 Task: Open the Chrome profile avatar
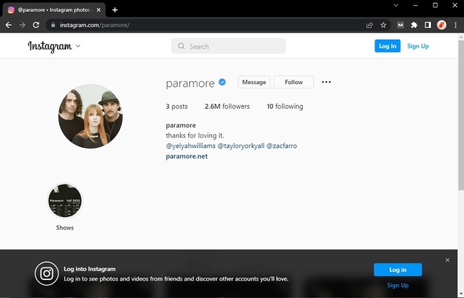coord(441,25)
